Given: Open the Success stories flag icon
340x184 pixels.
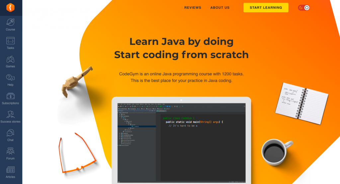Looking at the screenshot, I should pos(11,115).
